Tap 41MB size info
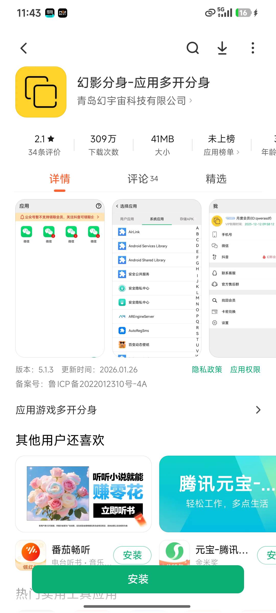This screenshot has height=613, width=276. click(163, 139)
